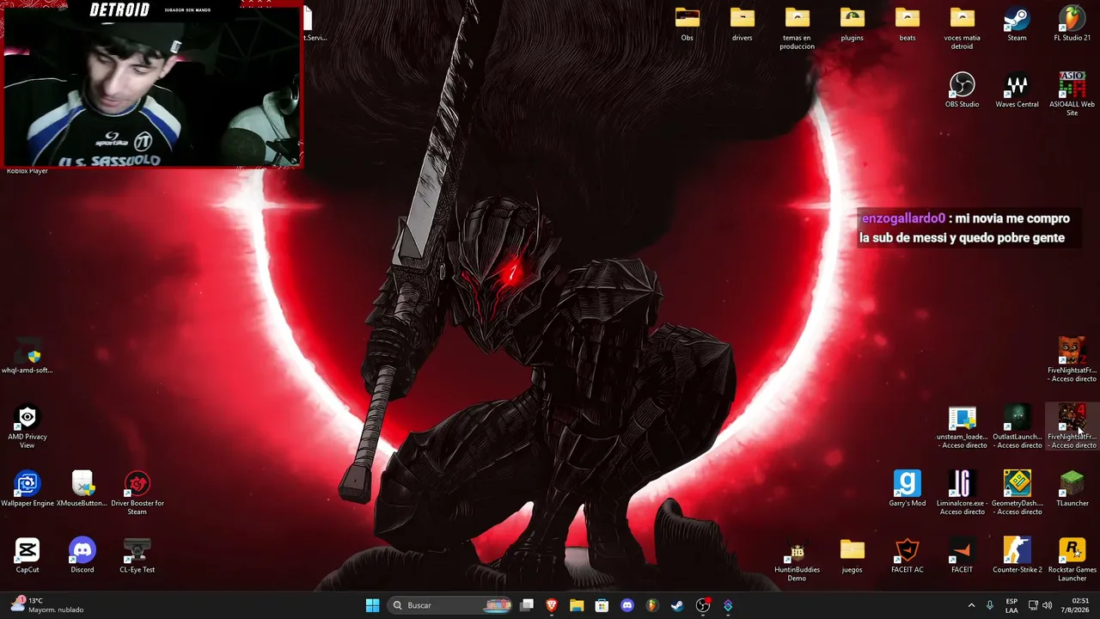Expand the hidden system tray icons
Image resolution: width=1100 pixels, height=619 pixels.
point(971,605)
